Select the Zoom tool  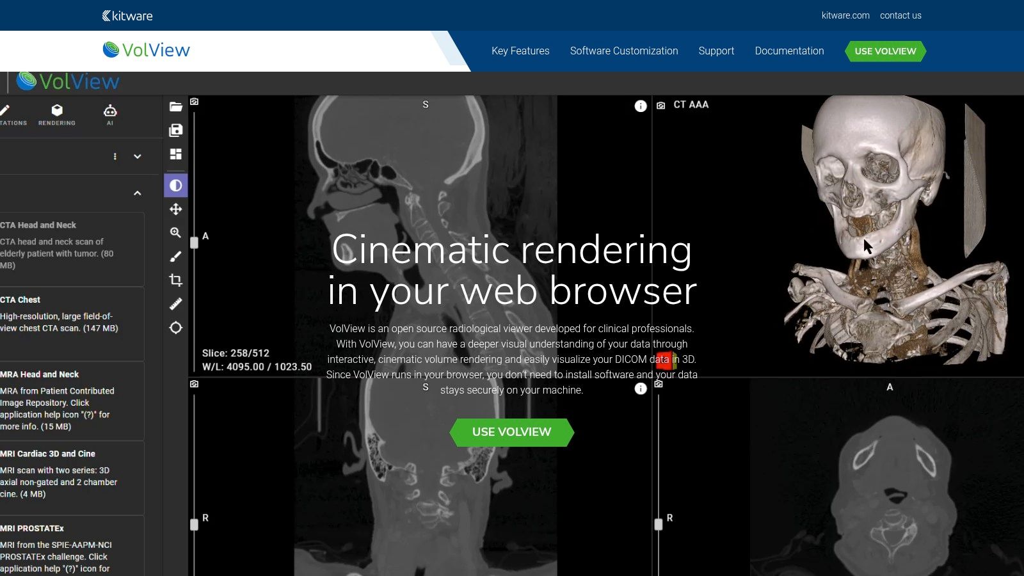[x=176, y=232]
